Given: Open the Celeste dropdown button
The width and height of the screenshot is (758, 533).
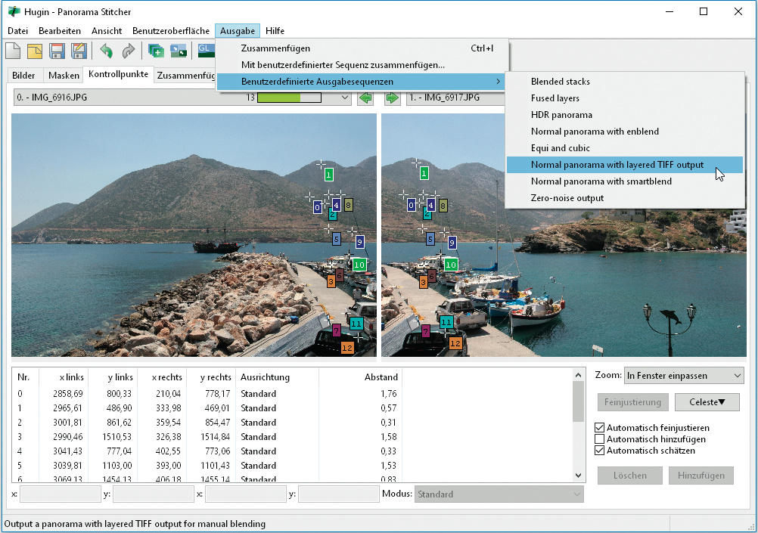Looking at the screenshot, I should coord(707,402).
